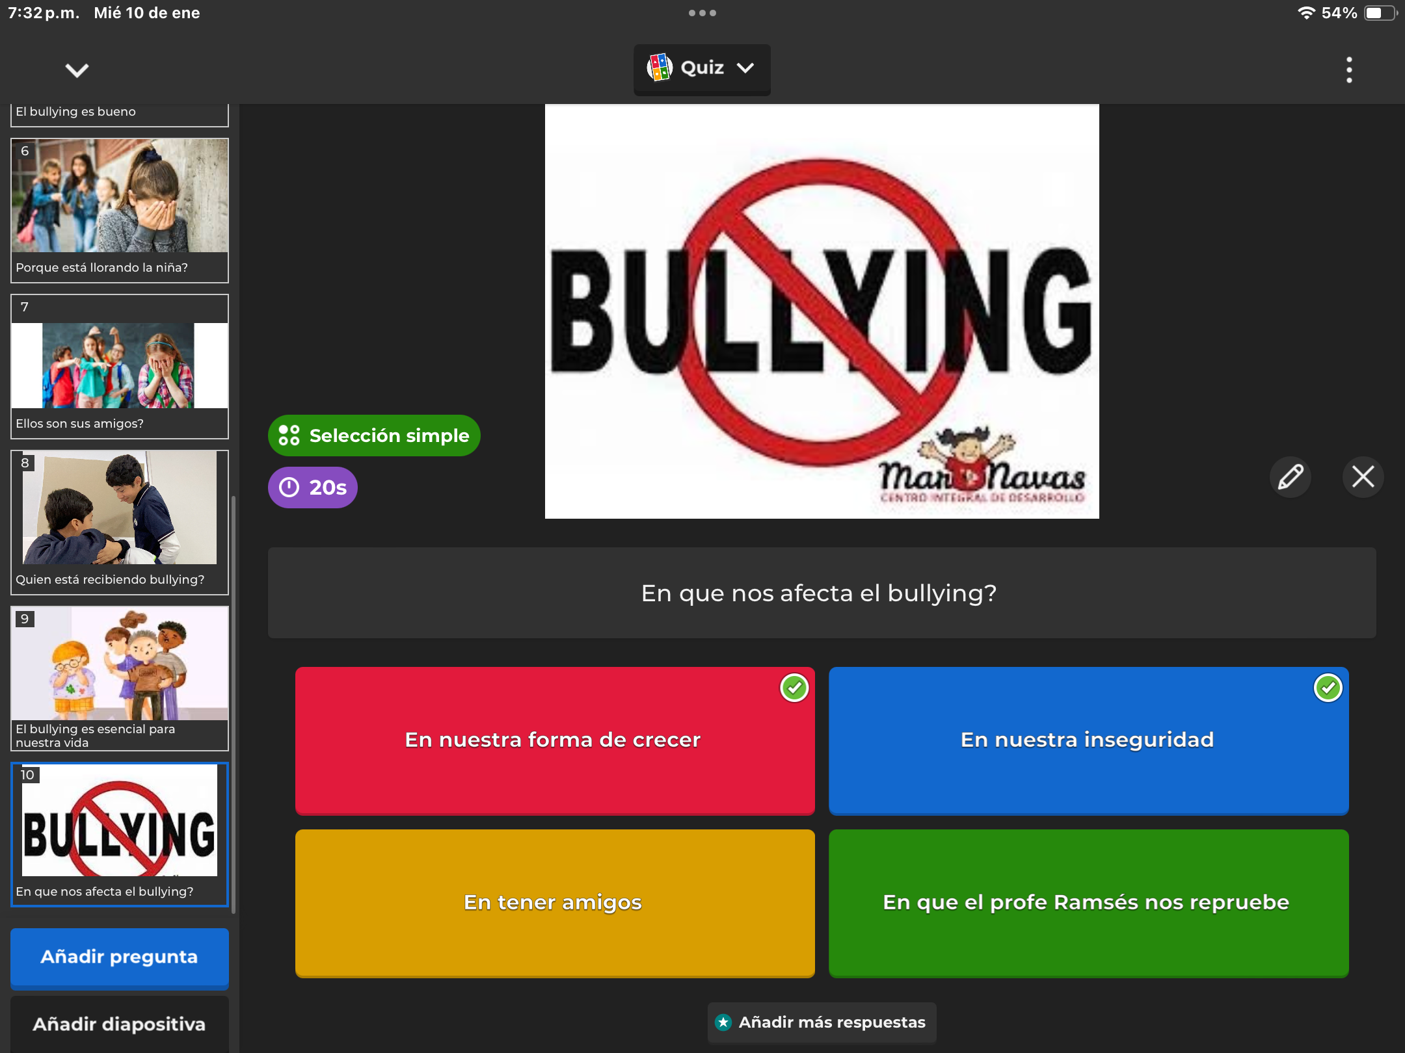This screenshot has width=1405, height=1053.
Task: Click the 20s timer clock icon
Action: 289,487
